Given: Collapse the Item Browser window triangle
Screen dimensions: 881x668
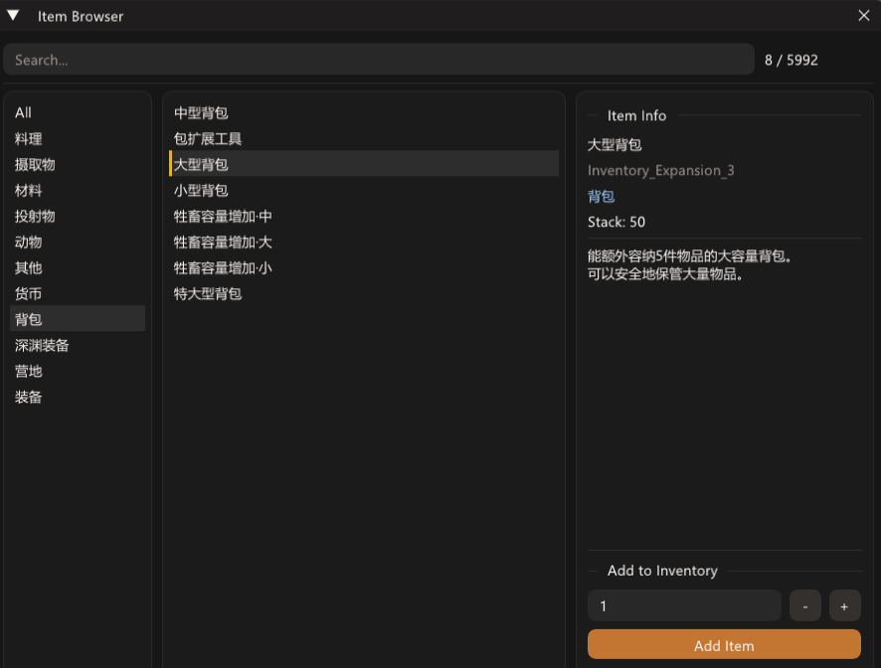Looking at the screenshot, I should 14,16.
